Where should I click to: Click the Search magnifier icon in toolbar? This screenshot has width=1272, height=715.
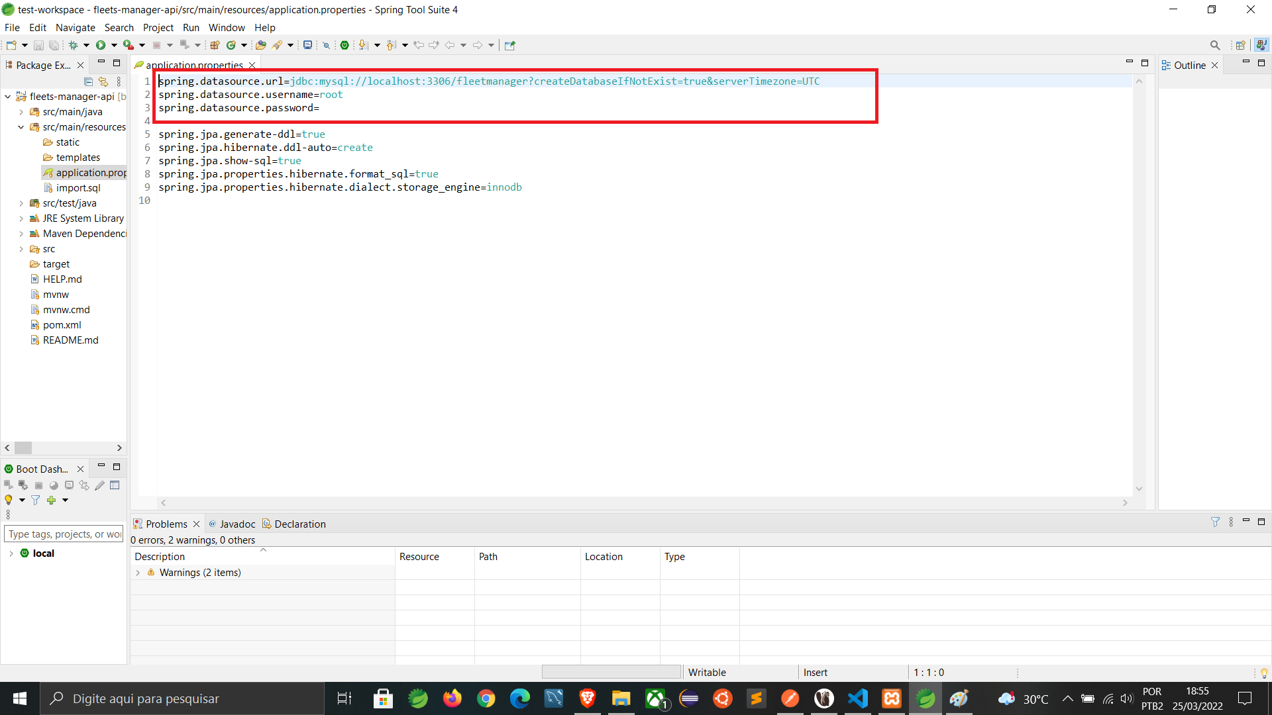tap(1214, 45)
